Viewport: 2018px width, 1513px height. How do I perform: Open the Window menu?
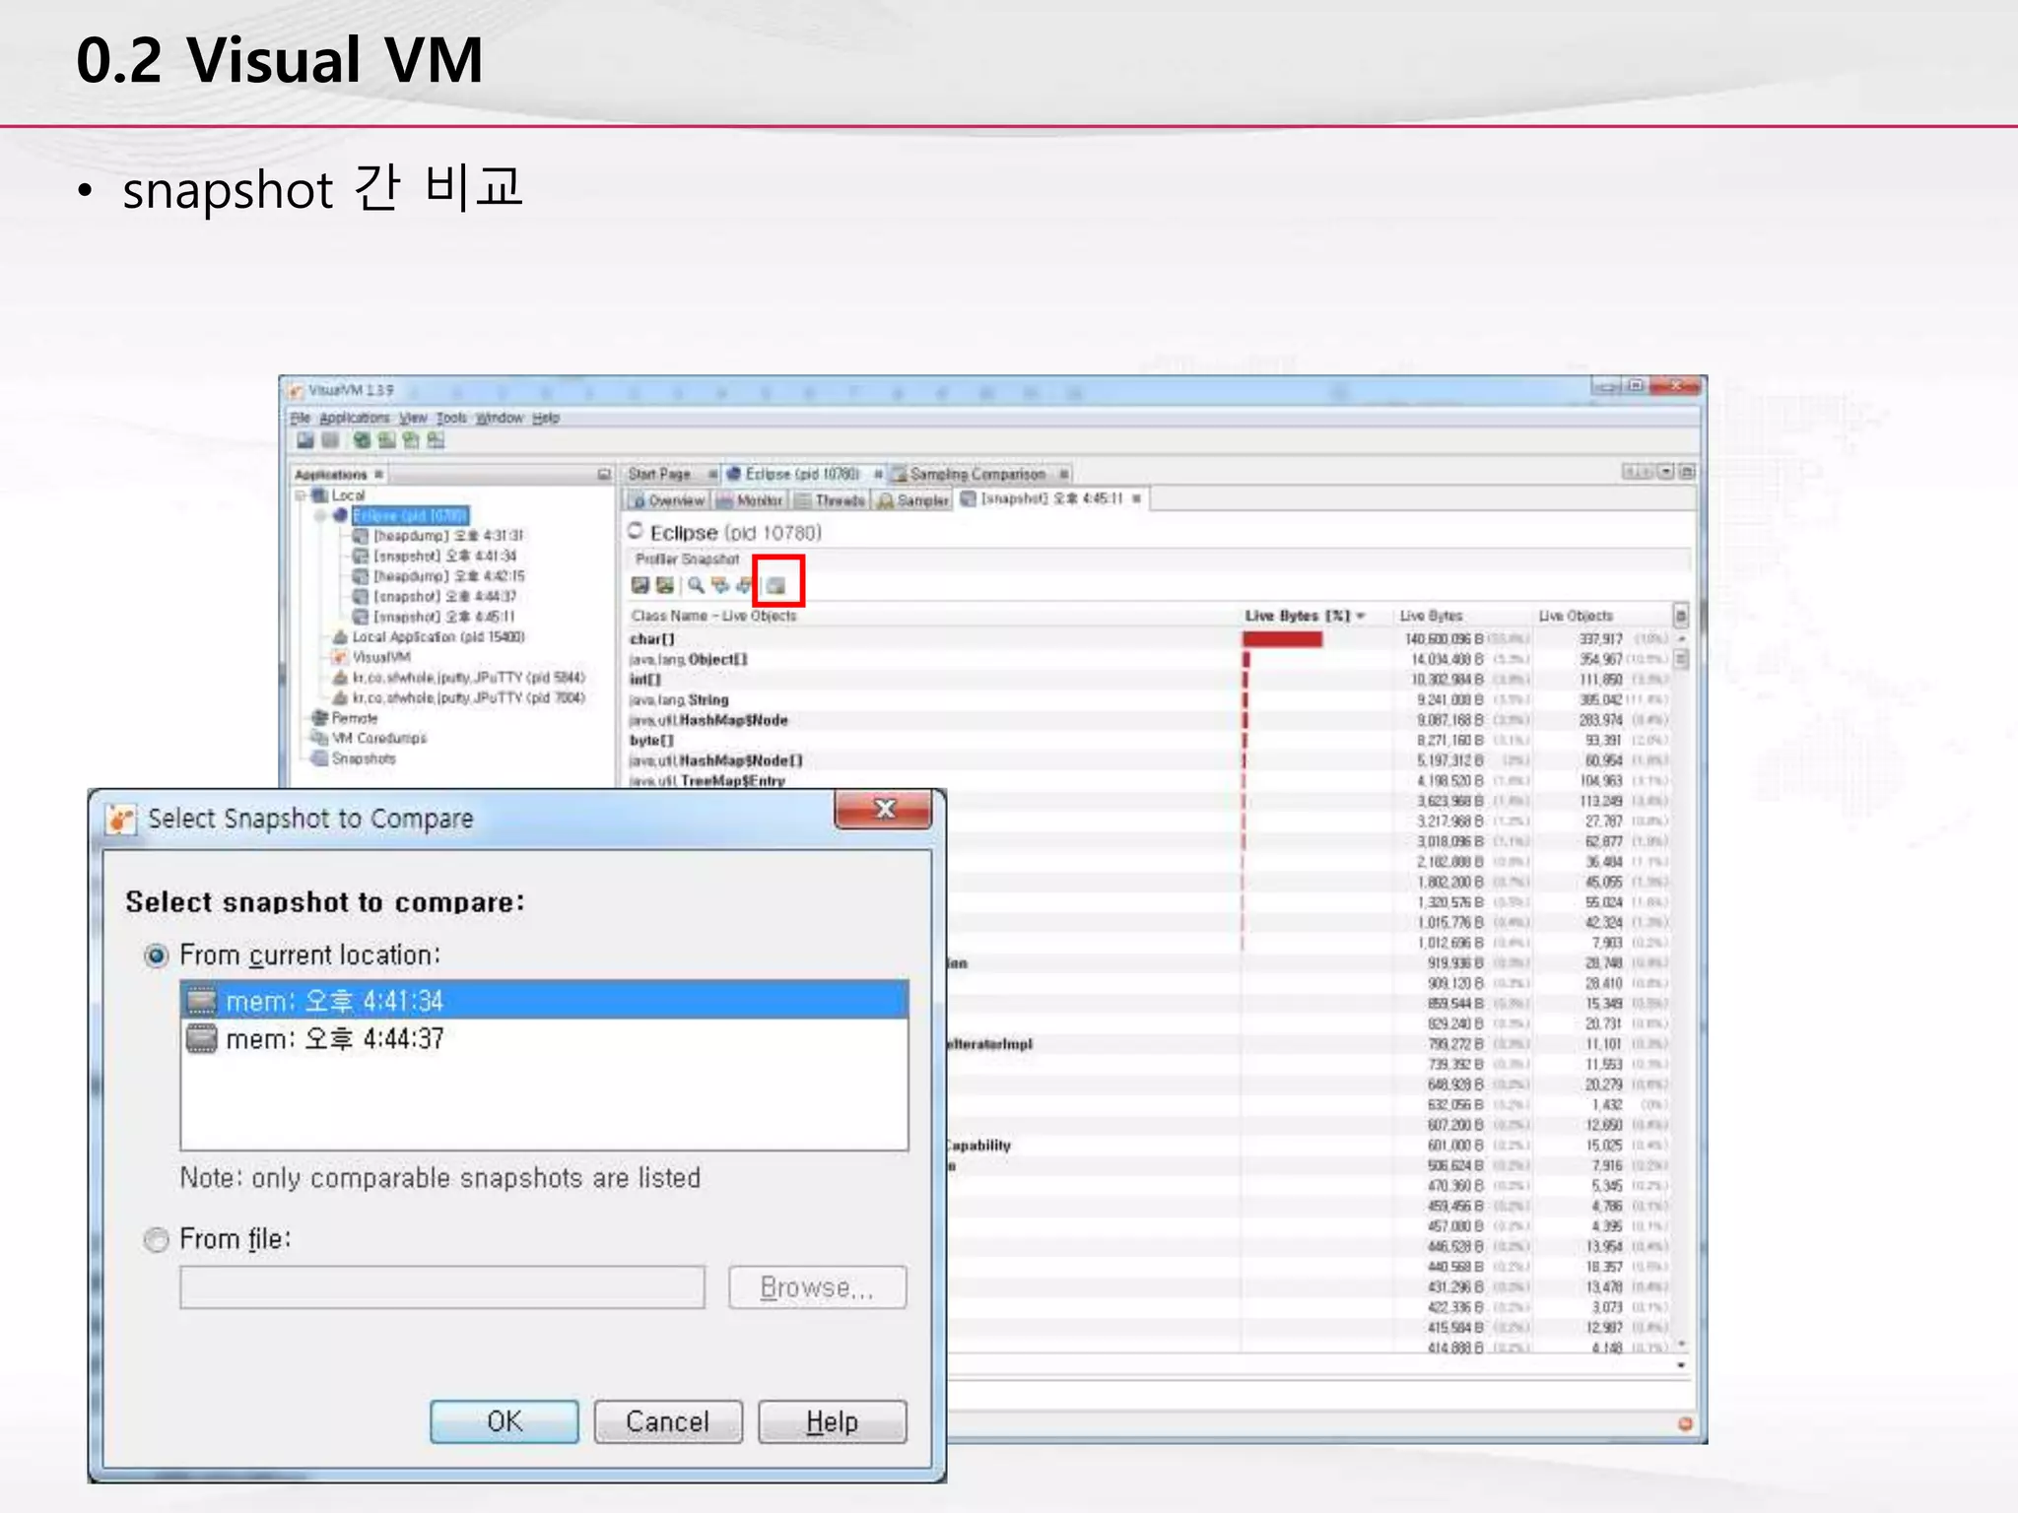tap(500, 418)
